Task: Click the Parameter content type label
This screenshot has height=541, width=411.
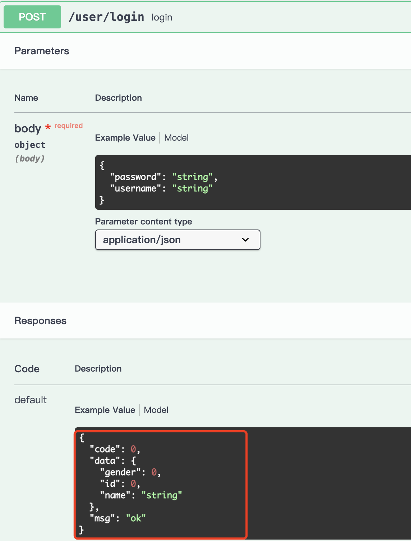Action: point(143,222)
